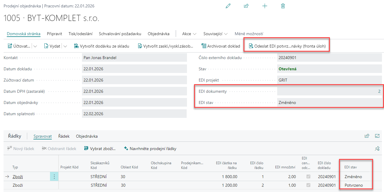384x192 pixels.
Task: Click Vytvořit zaskl./vyskl. zásob action
Action: pos(165,46)
